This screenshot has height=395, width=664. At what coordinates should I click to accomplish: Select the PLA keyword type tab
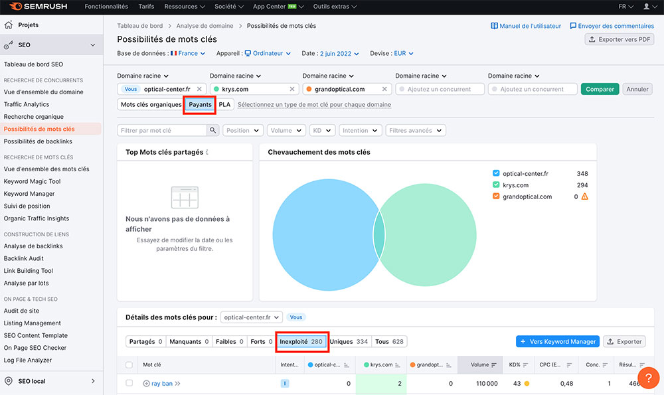[224, 105]
